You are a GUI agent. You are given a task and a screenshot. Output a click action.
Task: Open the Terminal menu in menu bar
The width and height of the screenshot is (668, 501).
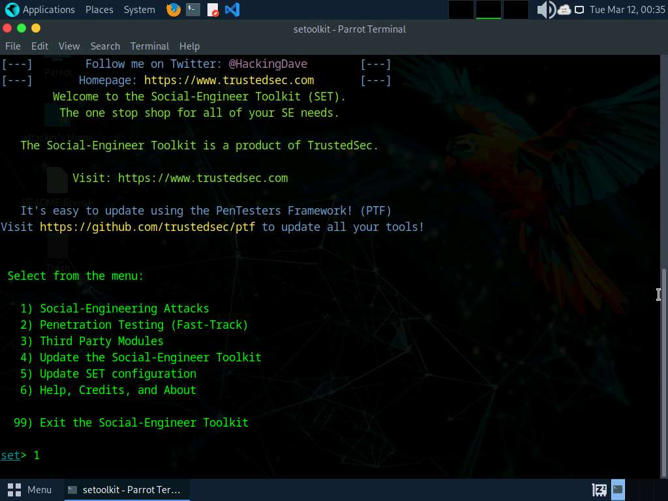[x=149, y=46]
